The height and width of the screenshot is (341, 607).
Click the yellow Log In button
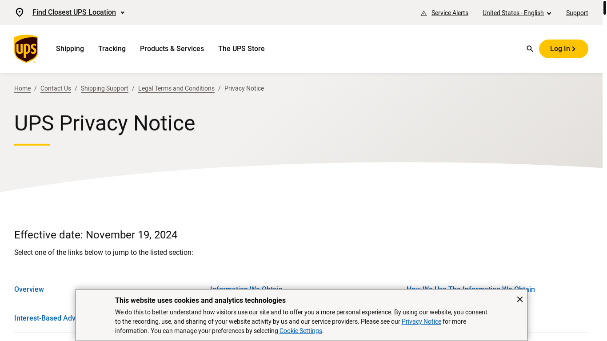coord(563,49)
